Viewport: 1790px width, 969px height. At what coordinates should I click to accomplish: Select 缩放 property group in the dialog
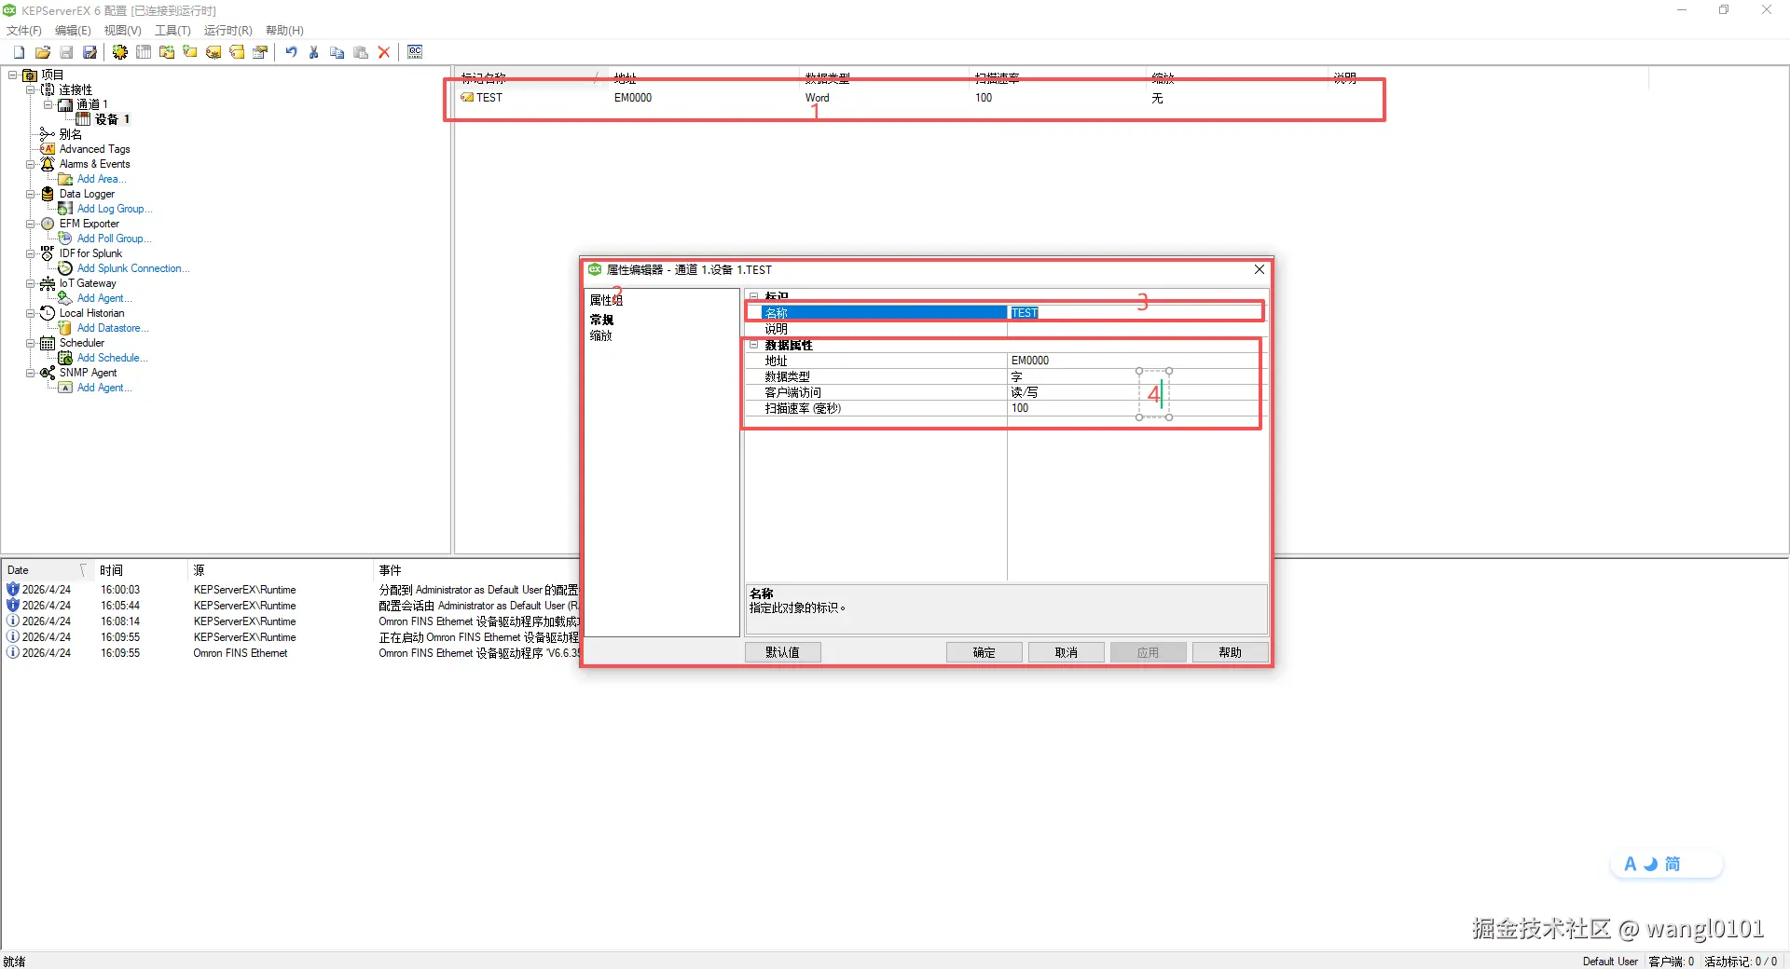click(601, 335)
